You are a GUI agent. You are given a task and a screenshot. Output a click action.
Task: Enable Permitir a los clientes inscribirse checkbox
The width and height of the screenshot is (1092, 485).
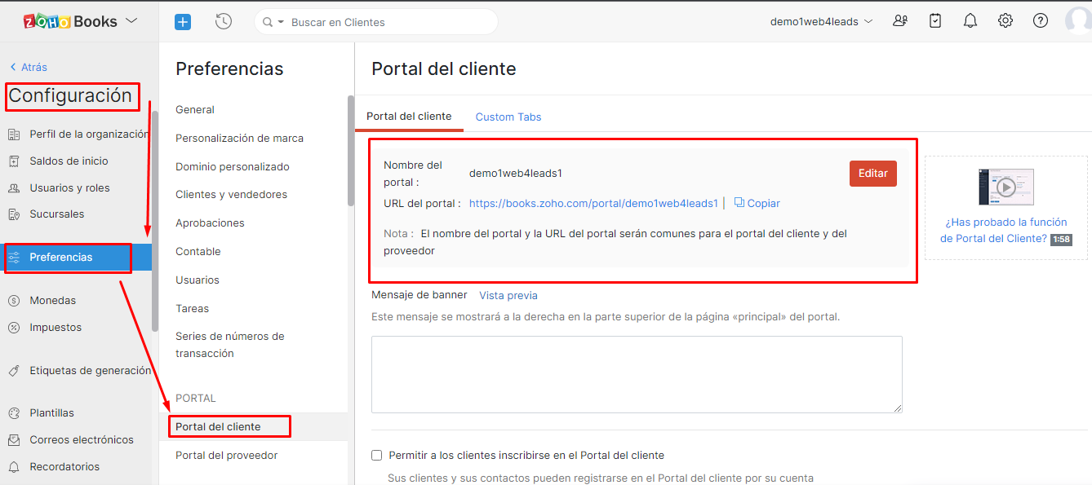coord(377,456)
